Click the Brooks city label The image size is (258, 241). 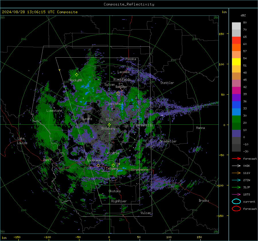click(204, 201)
